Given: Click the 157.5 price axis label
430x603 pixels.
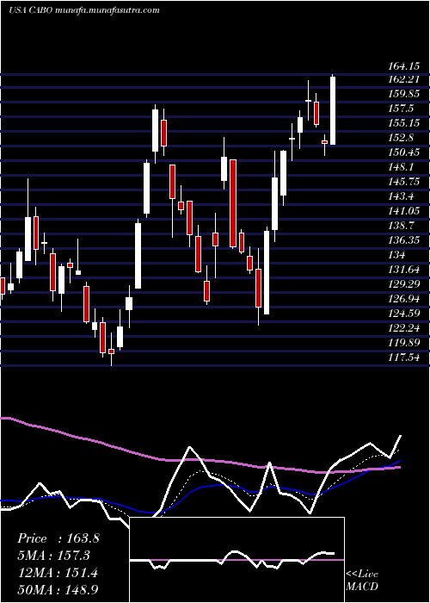Looking at the screenshot, I should click(x=401, y=109).
